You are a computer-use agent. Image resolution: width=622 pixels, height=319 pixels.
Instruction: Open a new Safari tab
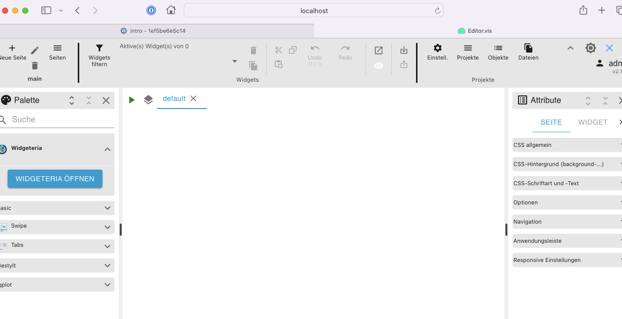601,10
